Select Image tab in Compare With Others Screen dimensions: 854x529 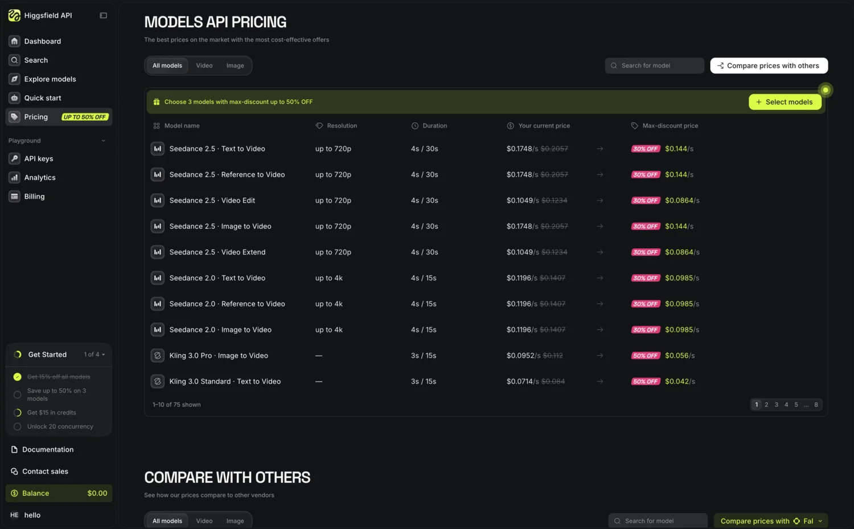(235, 521)
